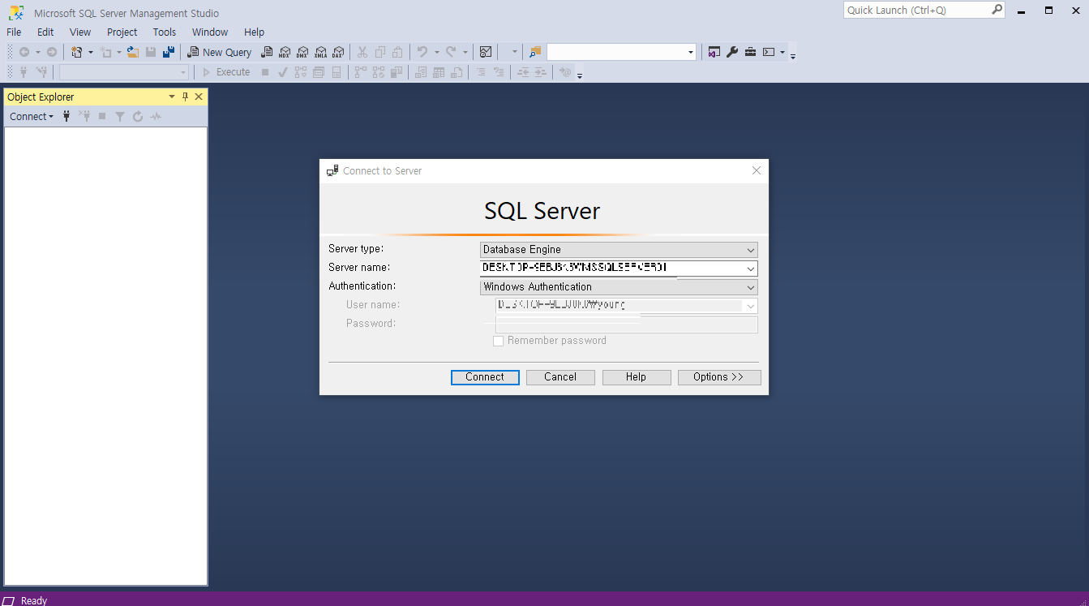The width and height of the screenshot is (1089, 606).
Task: Open a new XMLA query
Action: [320, 52]
